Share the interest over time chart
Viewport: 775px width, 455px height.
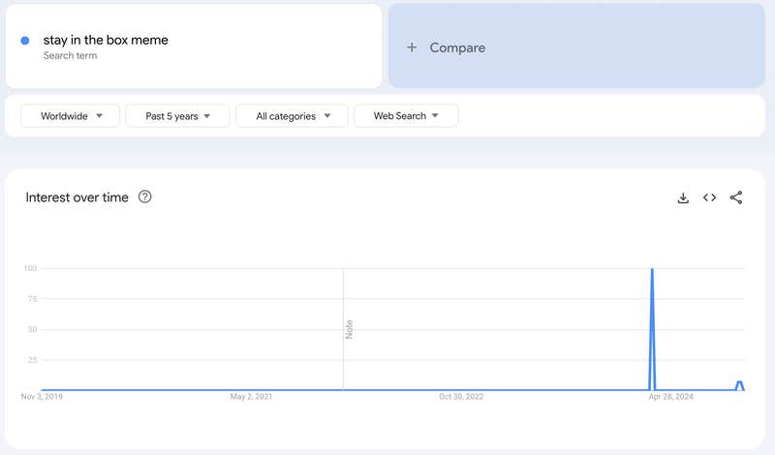point(736,197)
